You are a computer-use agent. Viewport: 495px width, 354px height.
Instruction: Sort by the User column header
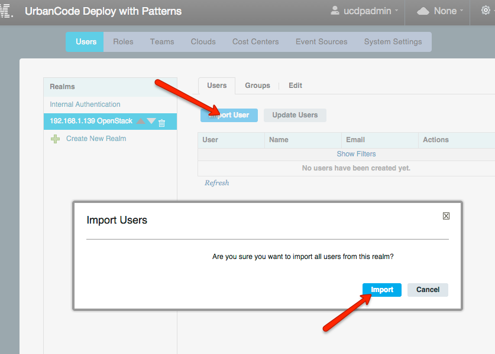231,140
